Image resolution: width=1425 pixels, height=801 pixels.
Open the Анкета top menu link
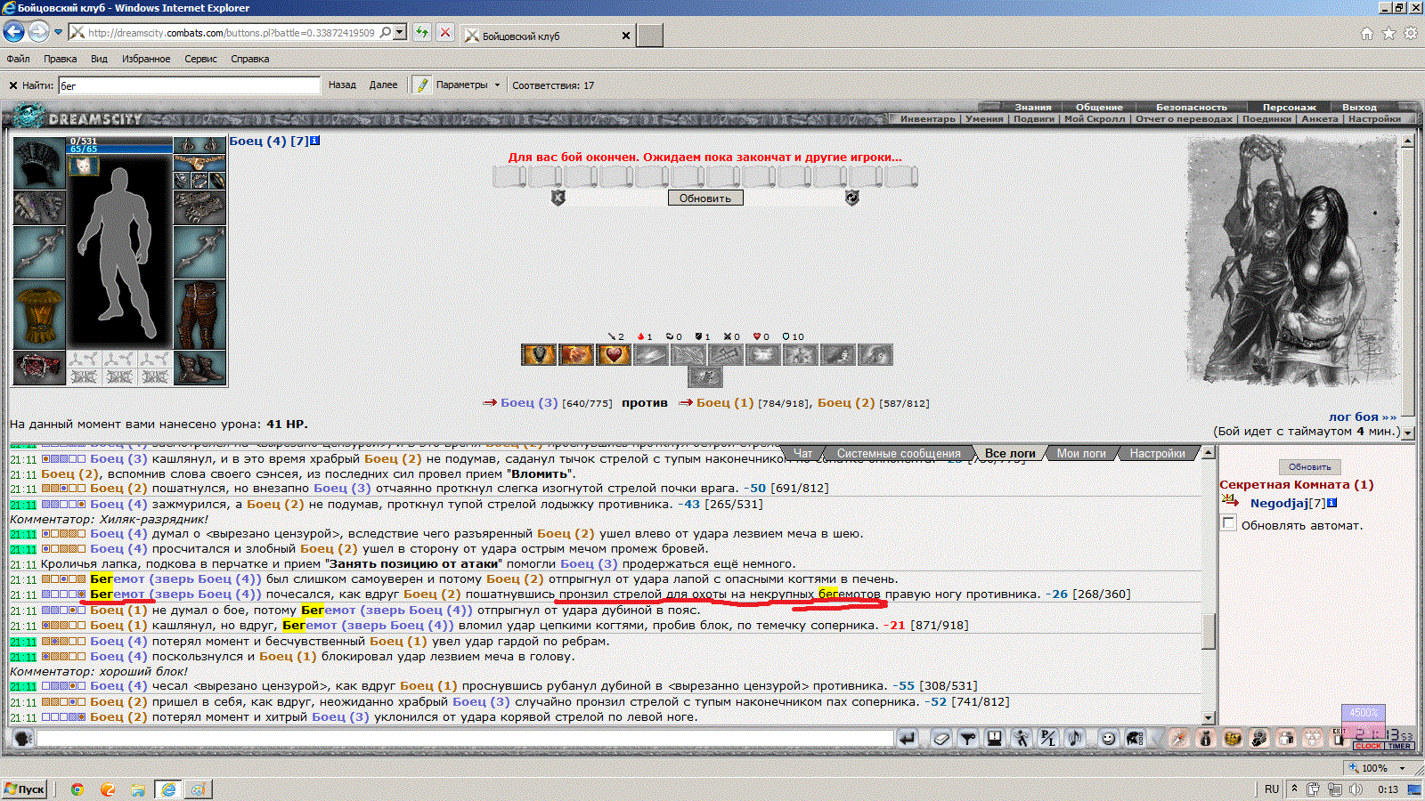[x=1319, y=118]
